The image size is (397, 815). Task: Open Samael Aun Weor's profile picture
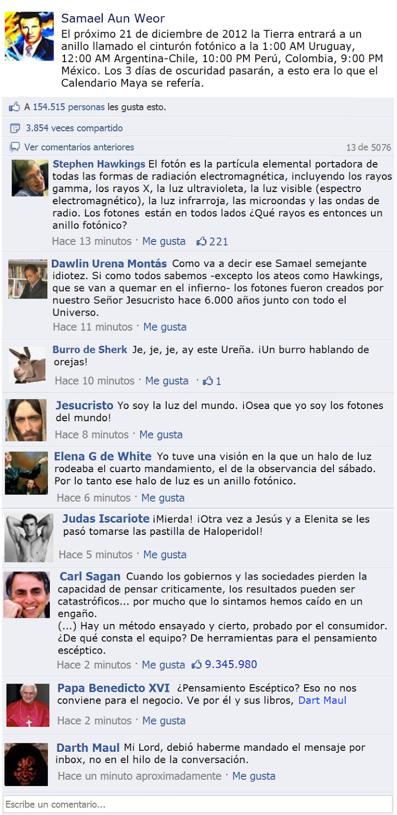pos(29,37)
